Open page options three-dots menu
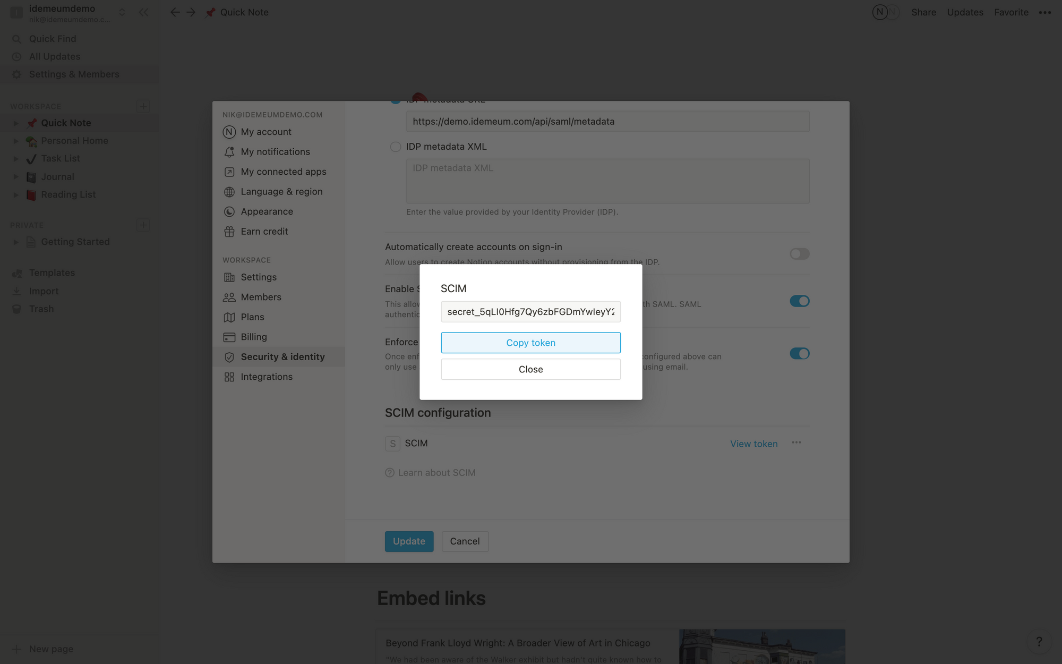This screenshot has height=664, width=1062. [x=1044, y=12]
